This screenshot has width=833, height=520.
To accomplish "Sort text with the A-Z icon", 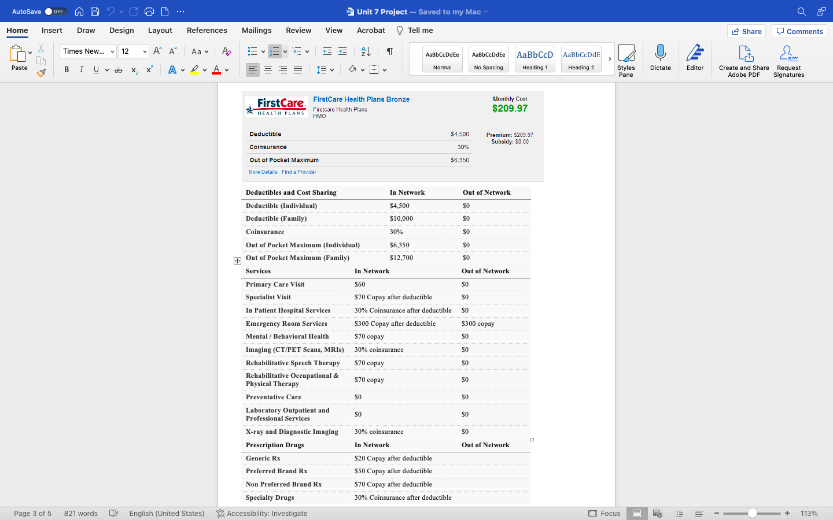I will [x=366, y=51].
